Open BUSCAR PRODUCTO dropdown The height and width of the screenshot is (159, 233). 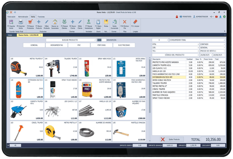pyautogui.click(x=95, y=40)
